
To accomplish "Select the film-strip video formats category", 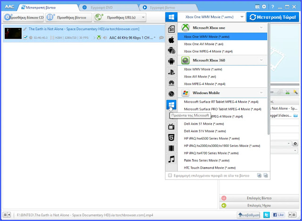I will click(x=171, y=148).
